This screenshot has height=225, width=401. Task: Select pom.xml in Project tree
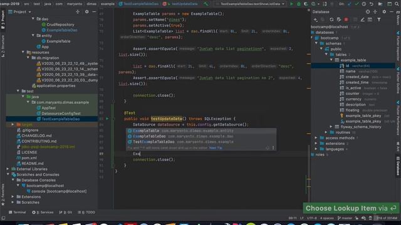(x=26, y=158)
